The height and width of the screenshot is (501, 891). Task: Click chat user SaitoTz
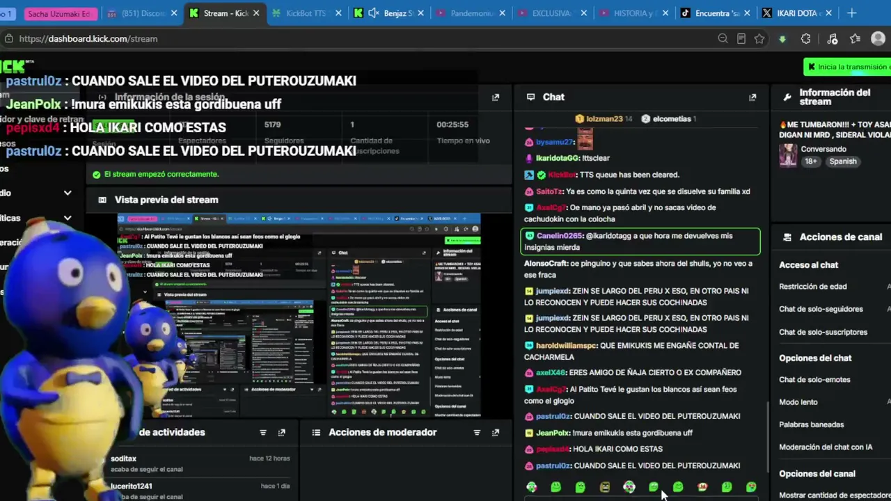[x=549, y=191]
